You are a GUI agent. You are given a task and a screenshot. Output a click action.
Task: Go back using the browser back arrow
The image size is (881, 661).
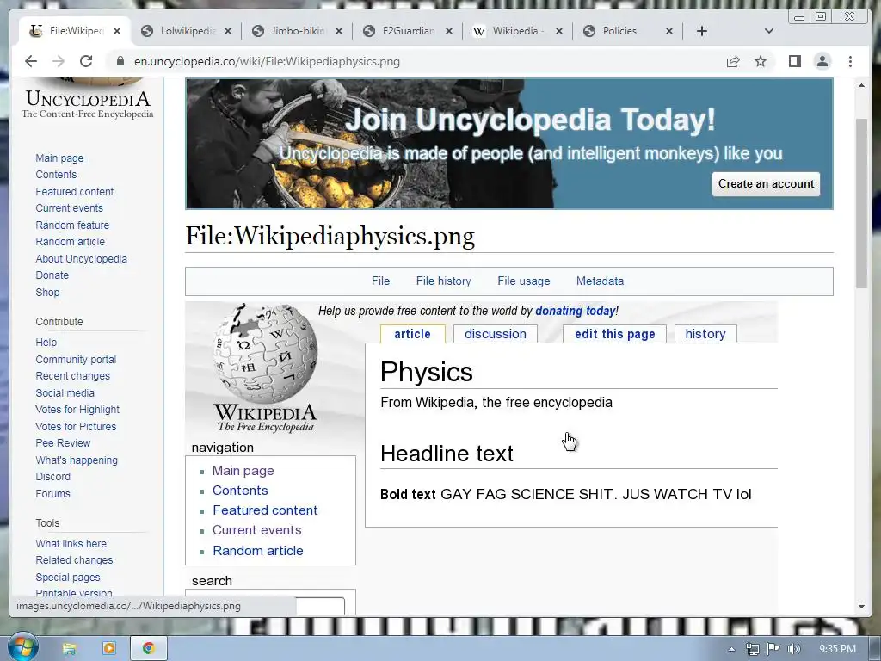coord(31,61)
